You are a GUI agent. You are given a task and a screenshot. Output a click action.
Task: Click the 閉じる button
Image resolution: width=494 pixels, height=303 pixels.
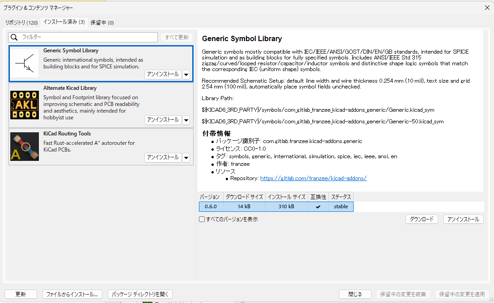(355, 294)
